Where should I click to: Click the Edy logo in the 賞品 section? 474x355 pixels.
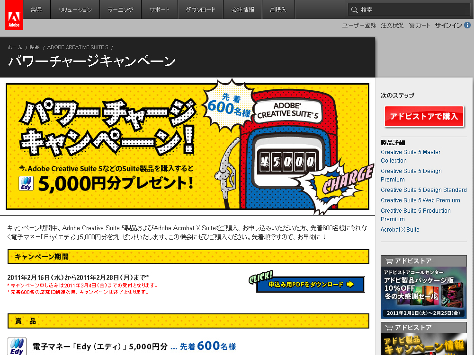pos(17,346)
